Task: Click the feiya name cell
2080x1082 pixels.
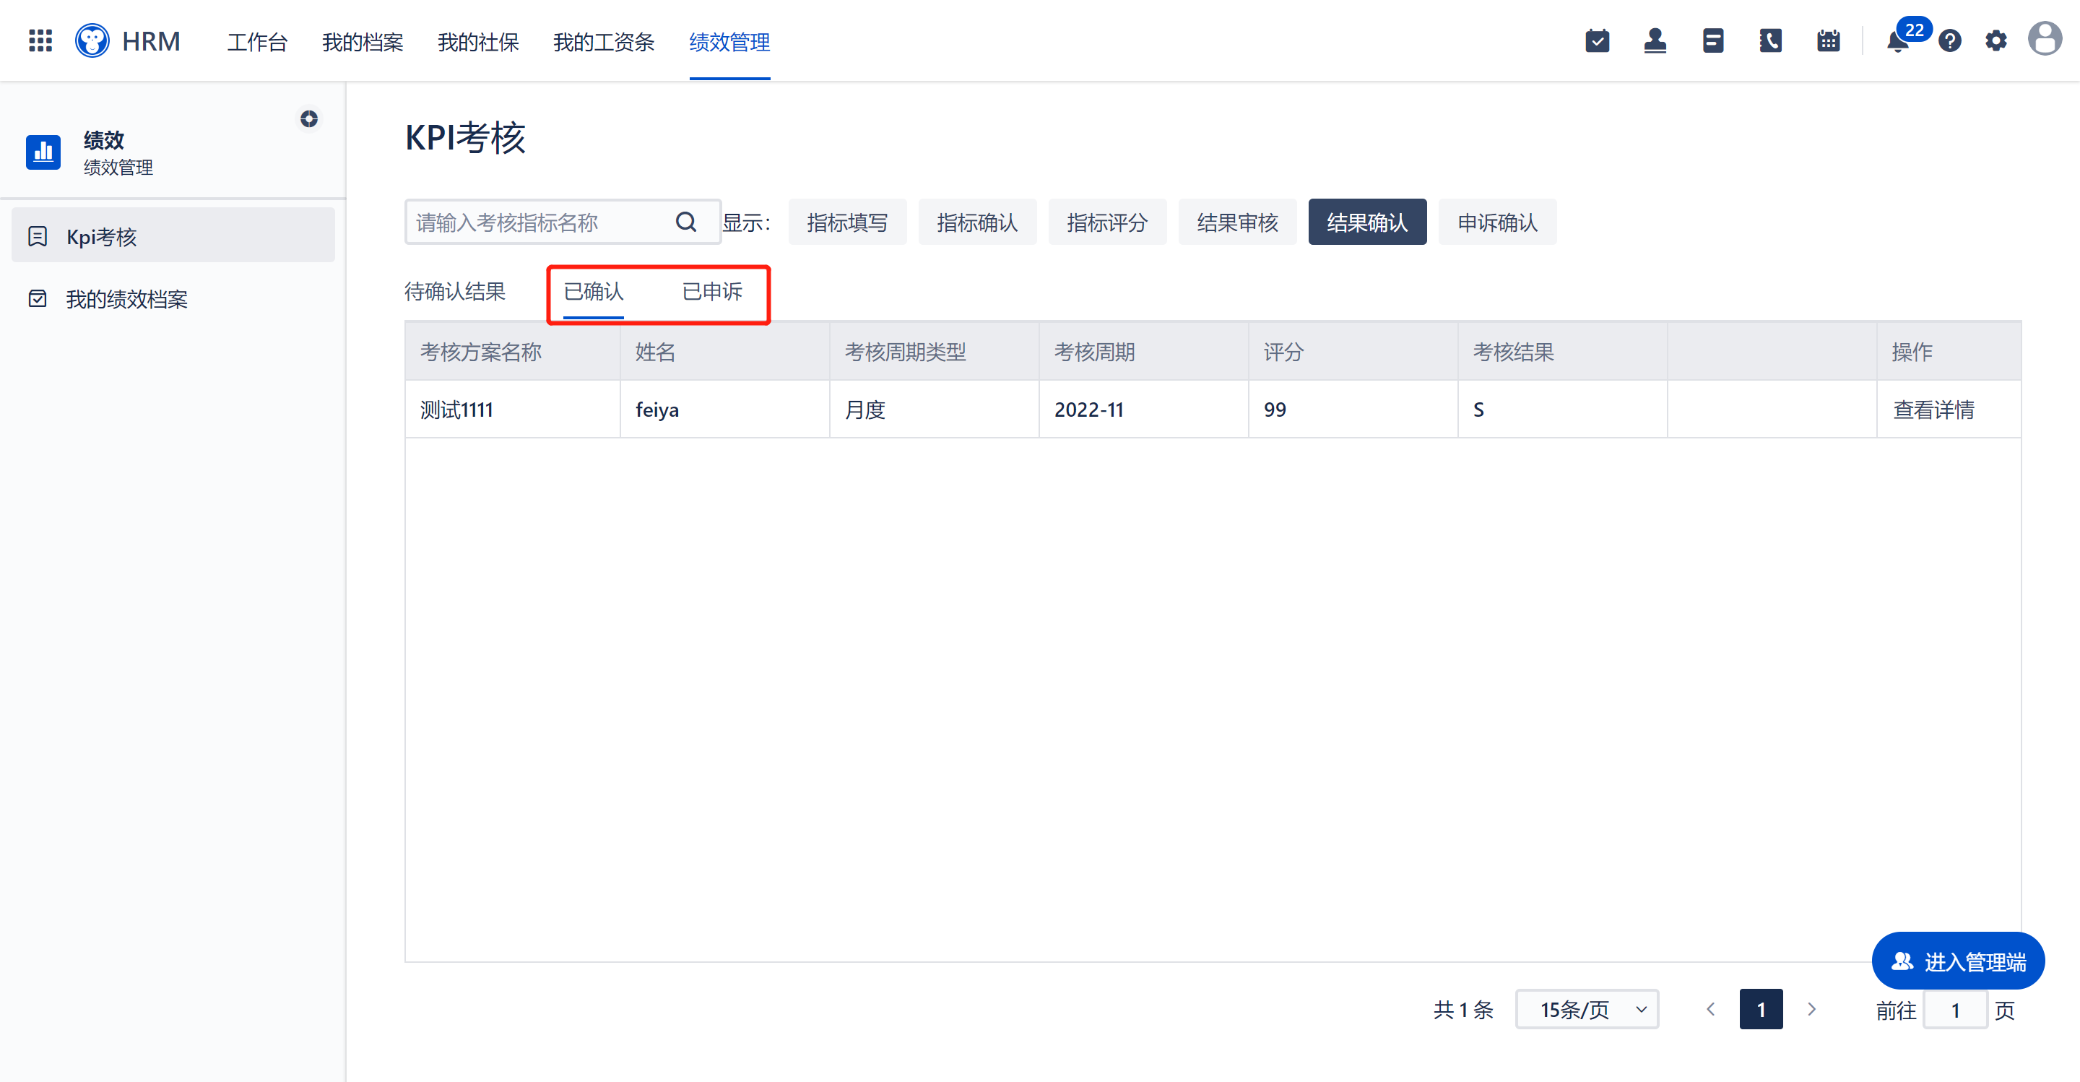Action: point(725,410)
